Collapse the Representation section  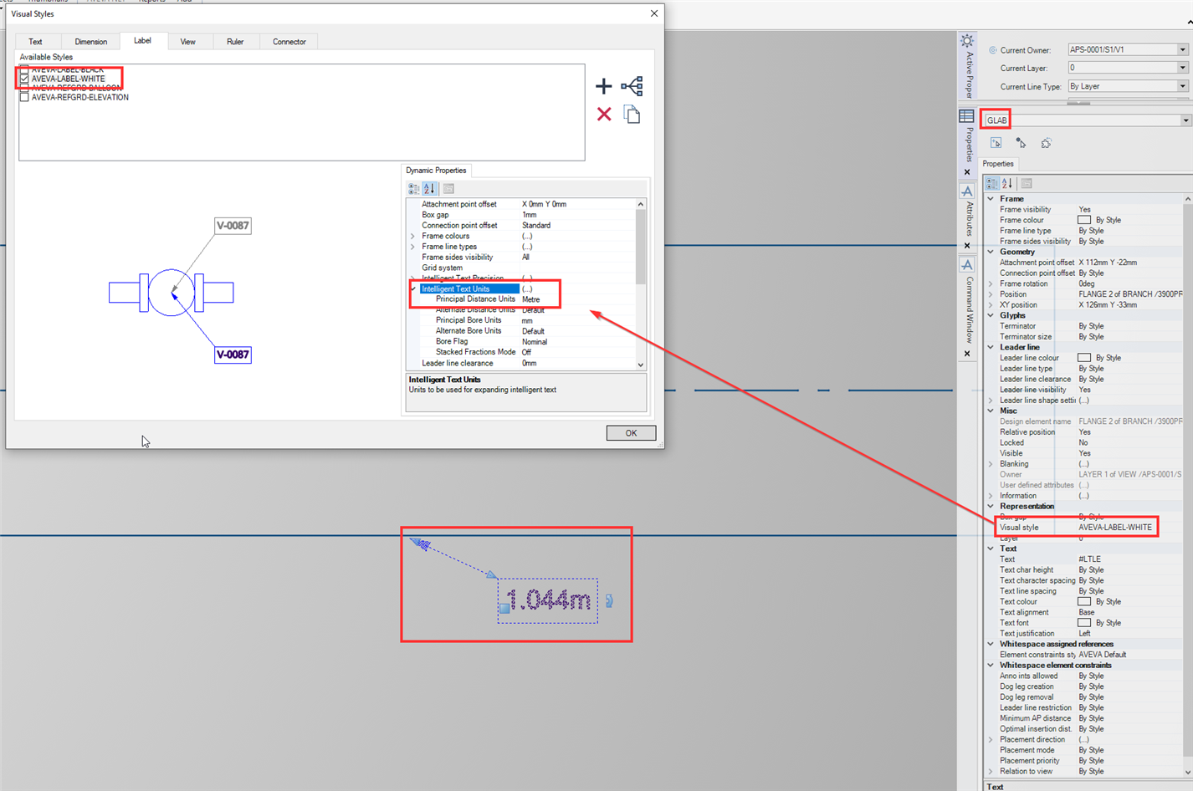click(x=991, y=506)
